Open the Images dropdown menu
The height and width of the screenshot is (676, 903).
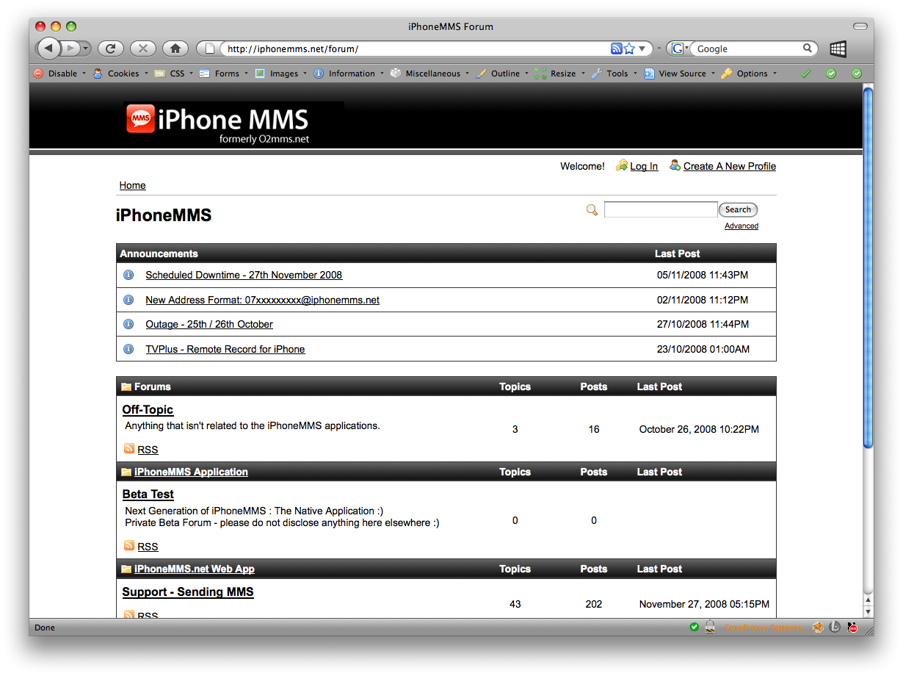(281, 73)
